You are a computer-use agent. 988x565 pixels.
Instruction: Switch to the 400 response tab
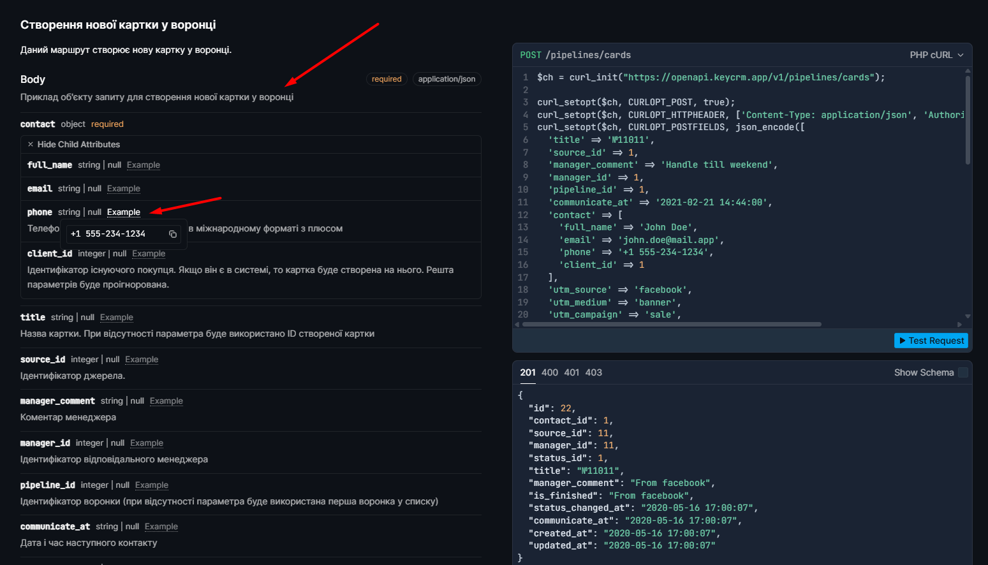tap(550, 372)
